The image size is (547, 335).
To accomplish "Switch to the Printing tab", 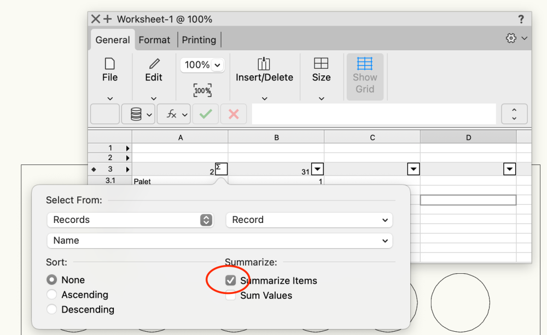I will [199, 40].
